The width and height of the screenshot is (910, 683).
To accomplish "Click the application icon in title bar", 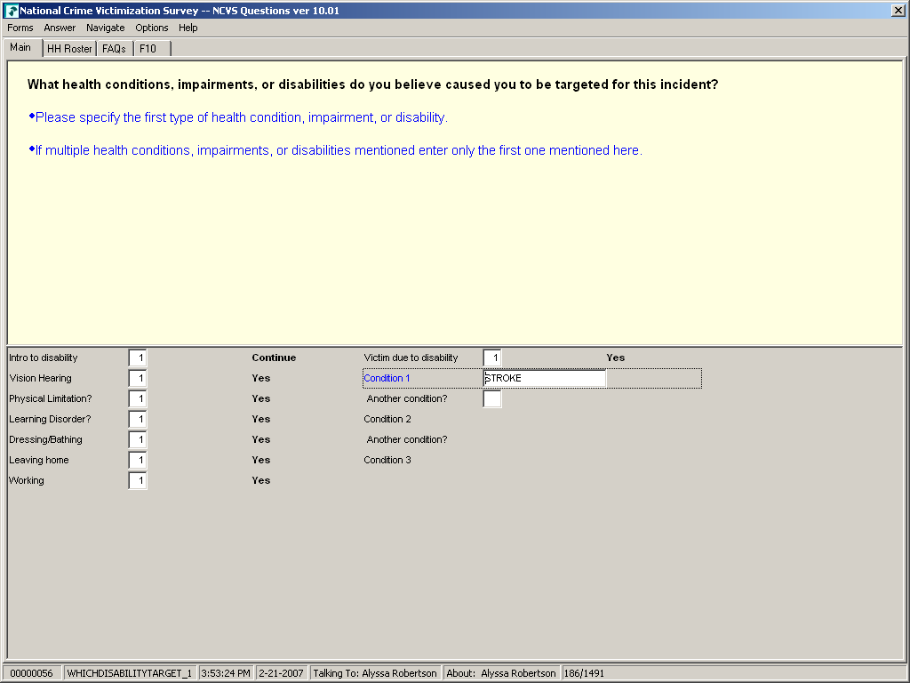I will (12, 11).
